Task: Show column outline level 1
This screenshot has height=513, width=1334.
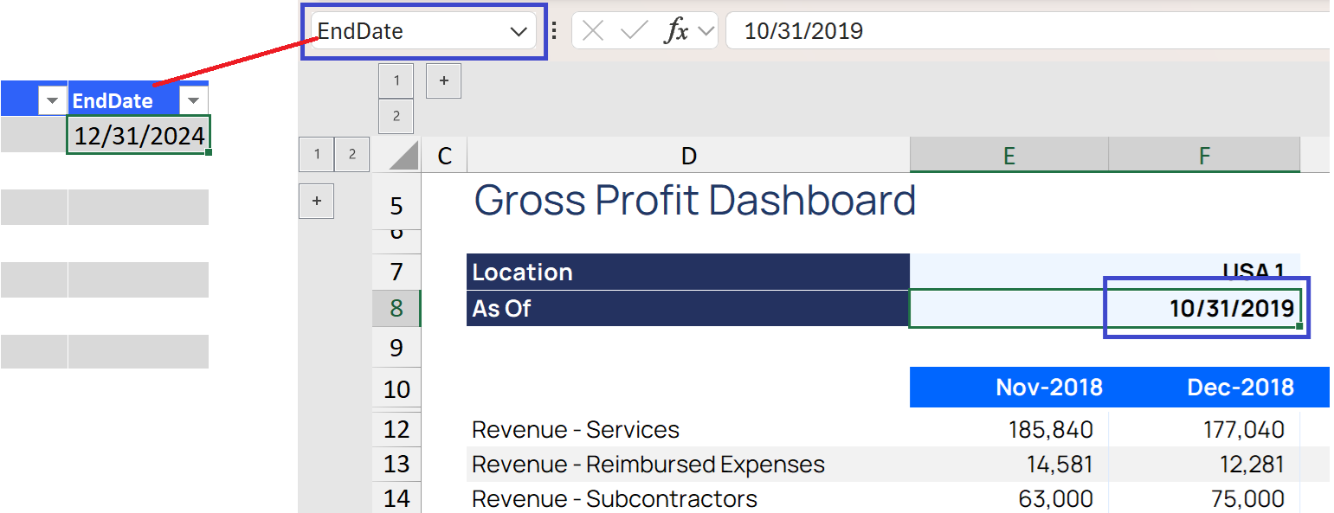Action: tap(396, 80)
